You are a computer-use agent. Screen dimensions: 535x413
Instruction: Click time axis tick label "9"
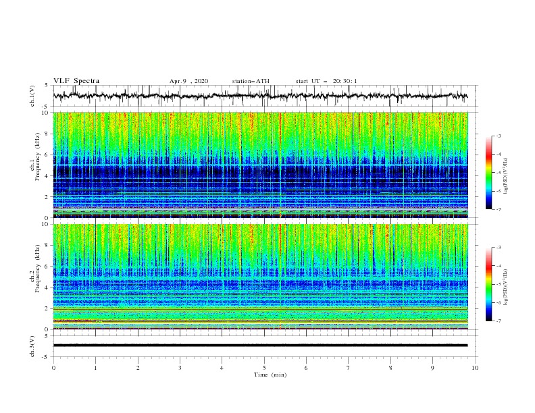[432, 368]
